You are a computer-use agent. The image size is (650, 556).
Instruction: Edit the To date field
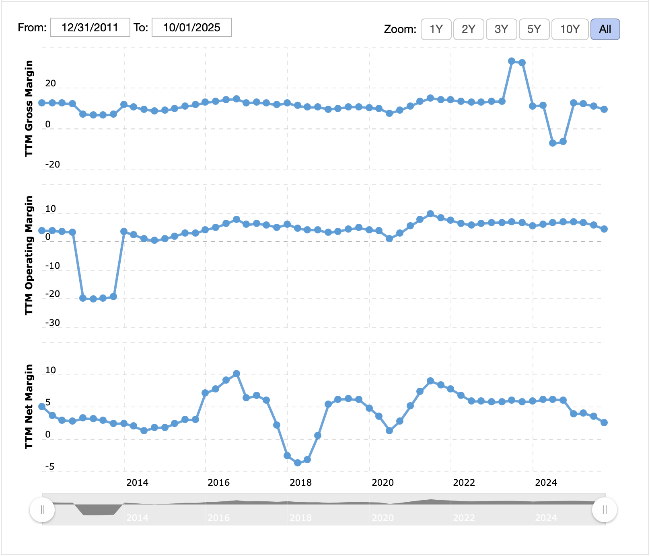(191, 27)
